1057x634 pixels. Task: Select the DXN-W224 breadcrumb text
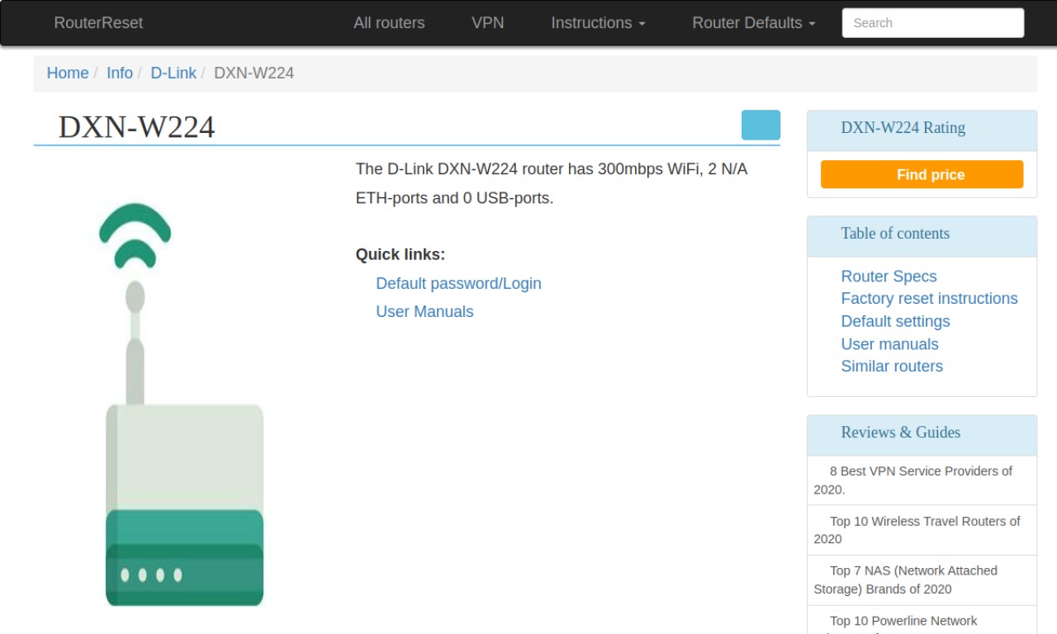click(254, 73)
